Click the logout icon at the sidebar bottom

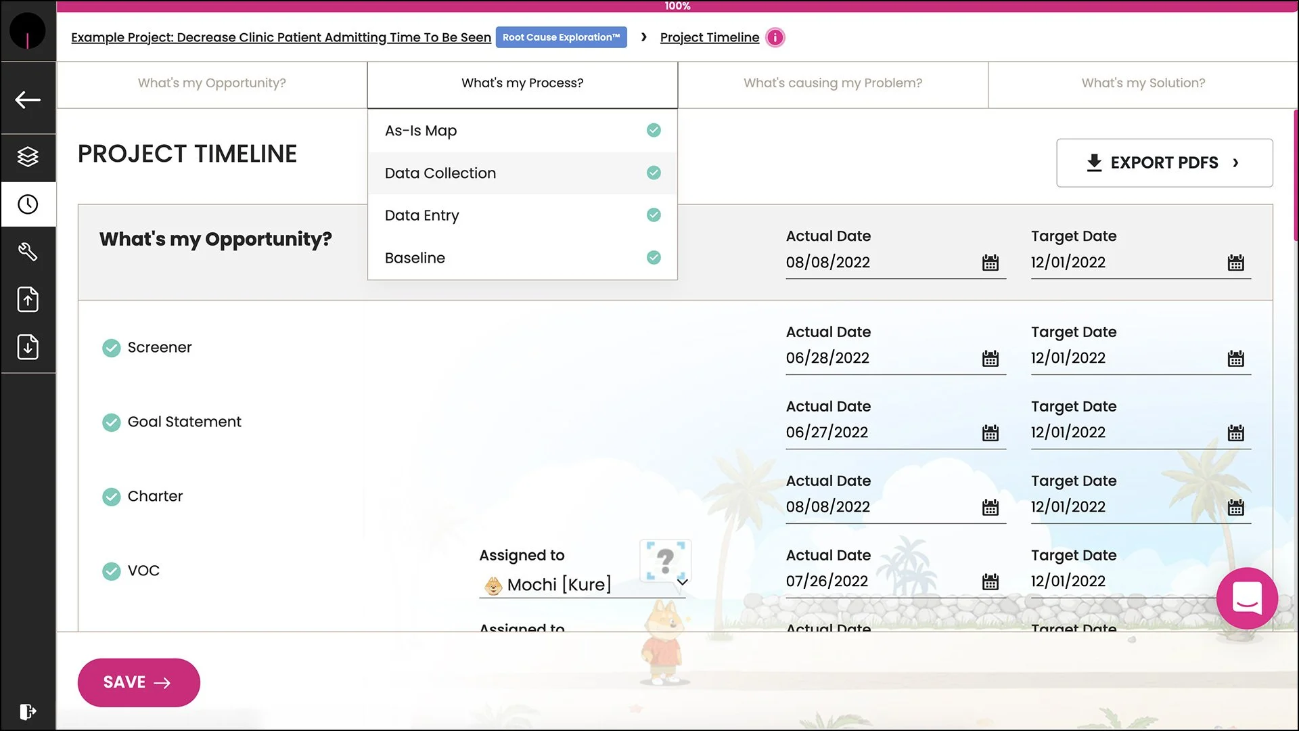pos(28,711)
